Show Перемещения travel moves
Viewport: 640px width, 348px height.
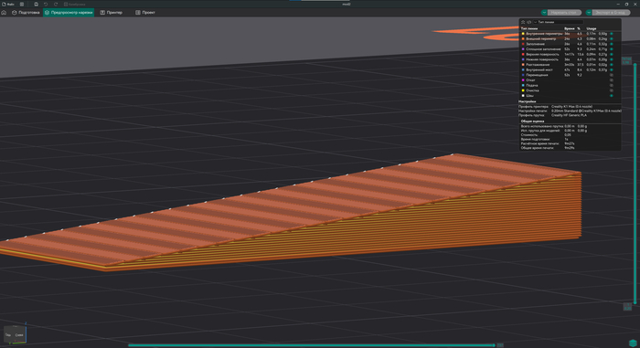pos(612,75)
